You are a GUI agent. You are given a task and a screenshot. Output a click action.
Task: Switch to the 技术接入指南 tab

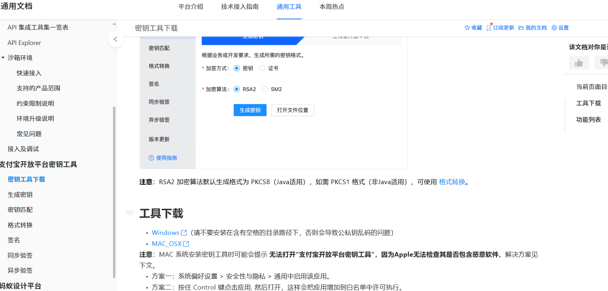pyautogui.click(x=239, y=7)
